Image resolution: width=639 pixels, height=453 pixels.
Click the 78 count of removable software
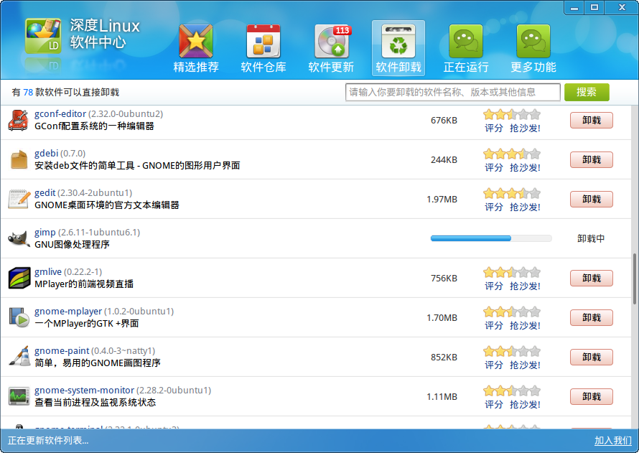point(28,93)
